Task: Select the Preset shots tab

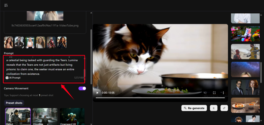Action: pos(14,103)
